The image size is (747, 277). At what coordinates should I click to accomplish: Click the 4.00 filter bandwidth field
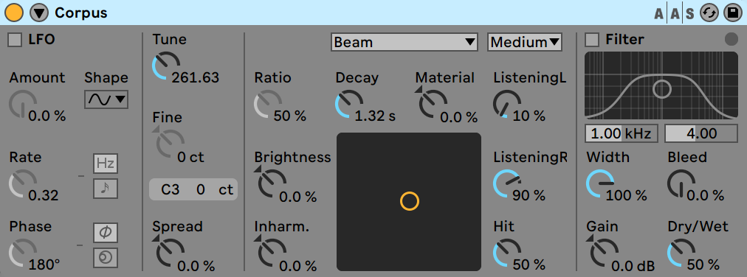(701, 133)
